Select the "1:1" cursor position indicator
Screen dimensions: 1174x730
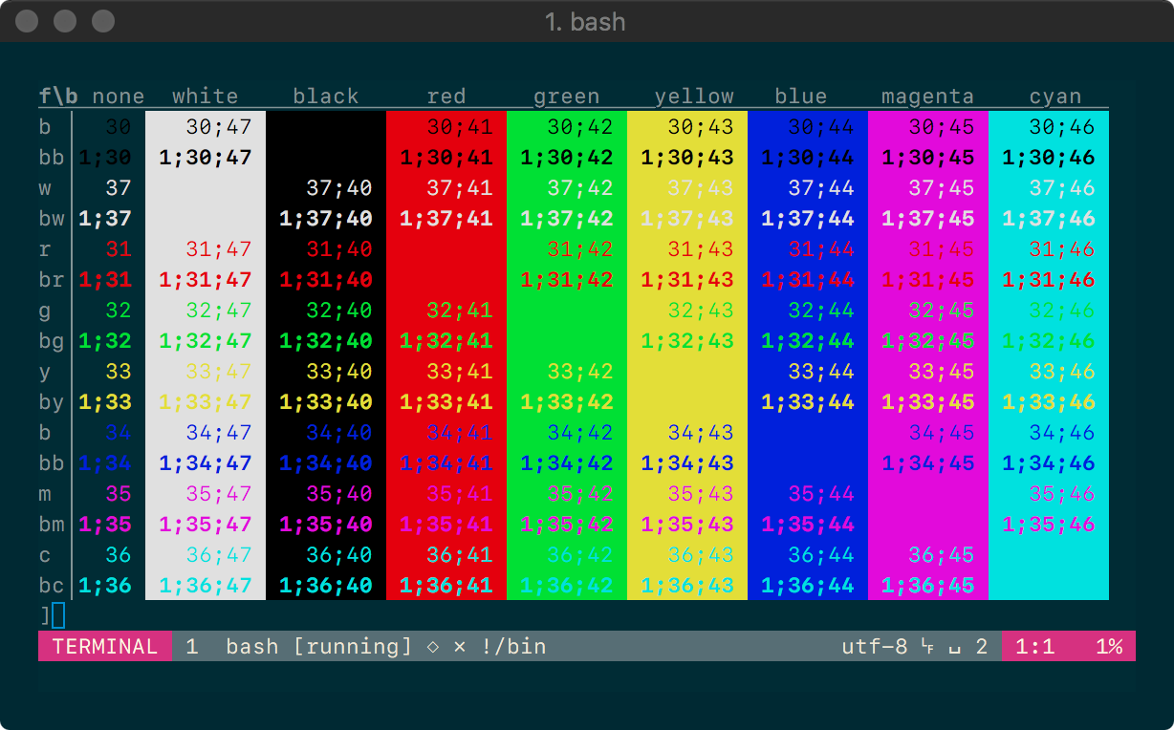[x=1036, y=646]
